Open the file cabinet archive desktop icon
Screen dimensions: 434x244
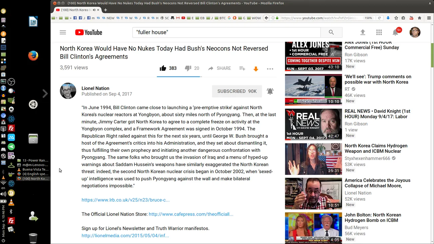coord(33,138)
